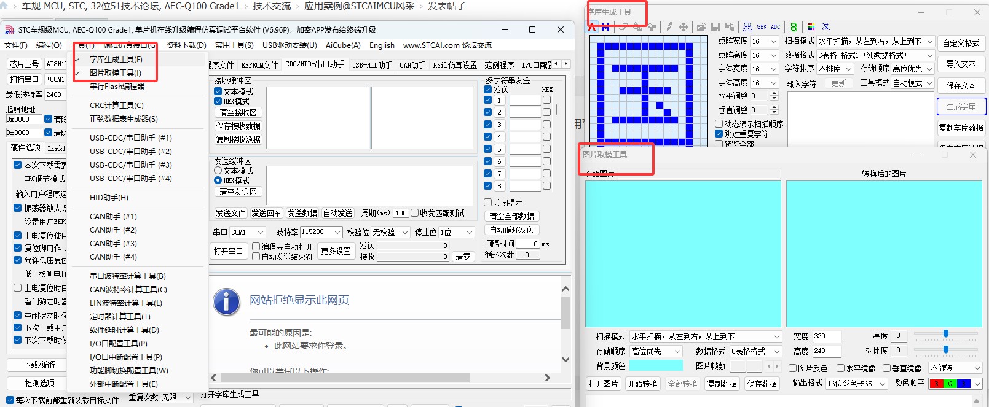Screen dimensions: 989x407
Task: Switch to CAN助手 tab
Action: [412, 64]
